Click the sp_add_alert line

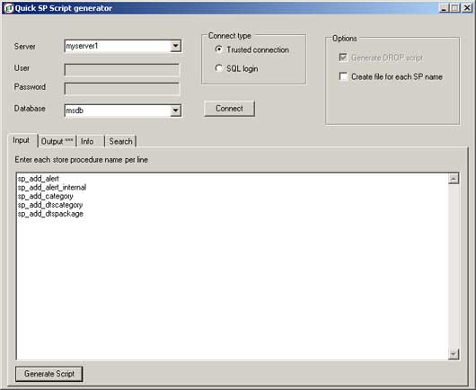(39, 179)
